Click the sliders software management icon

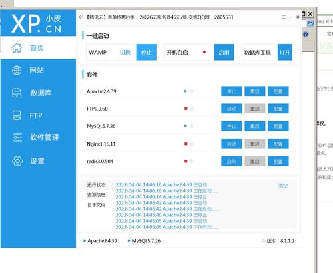pos(17,138)
